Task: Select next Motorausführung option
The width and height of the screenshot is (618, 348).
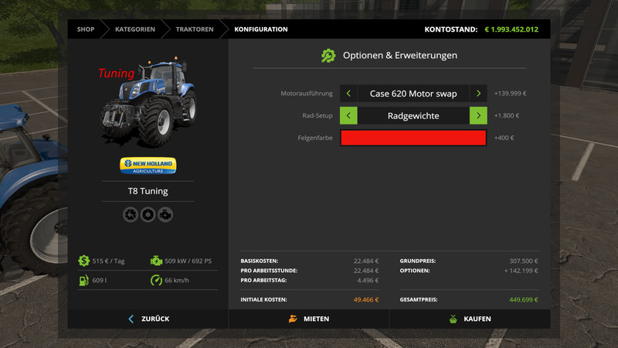Action: [x=478, y=94]
